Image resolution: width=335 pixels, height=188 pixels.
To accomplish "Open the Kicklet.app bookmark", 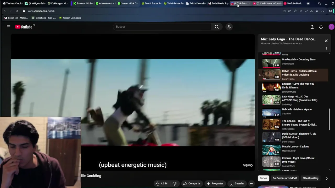I will tap(43, 18).
